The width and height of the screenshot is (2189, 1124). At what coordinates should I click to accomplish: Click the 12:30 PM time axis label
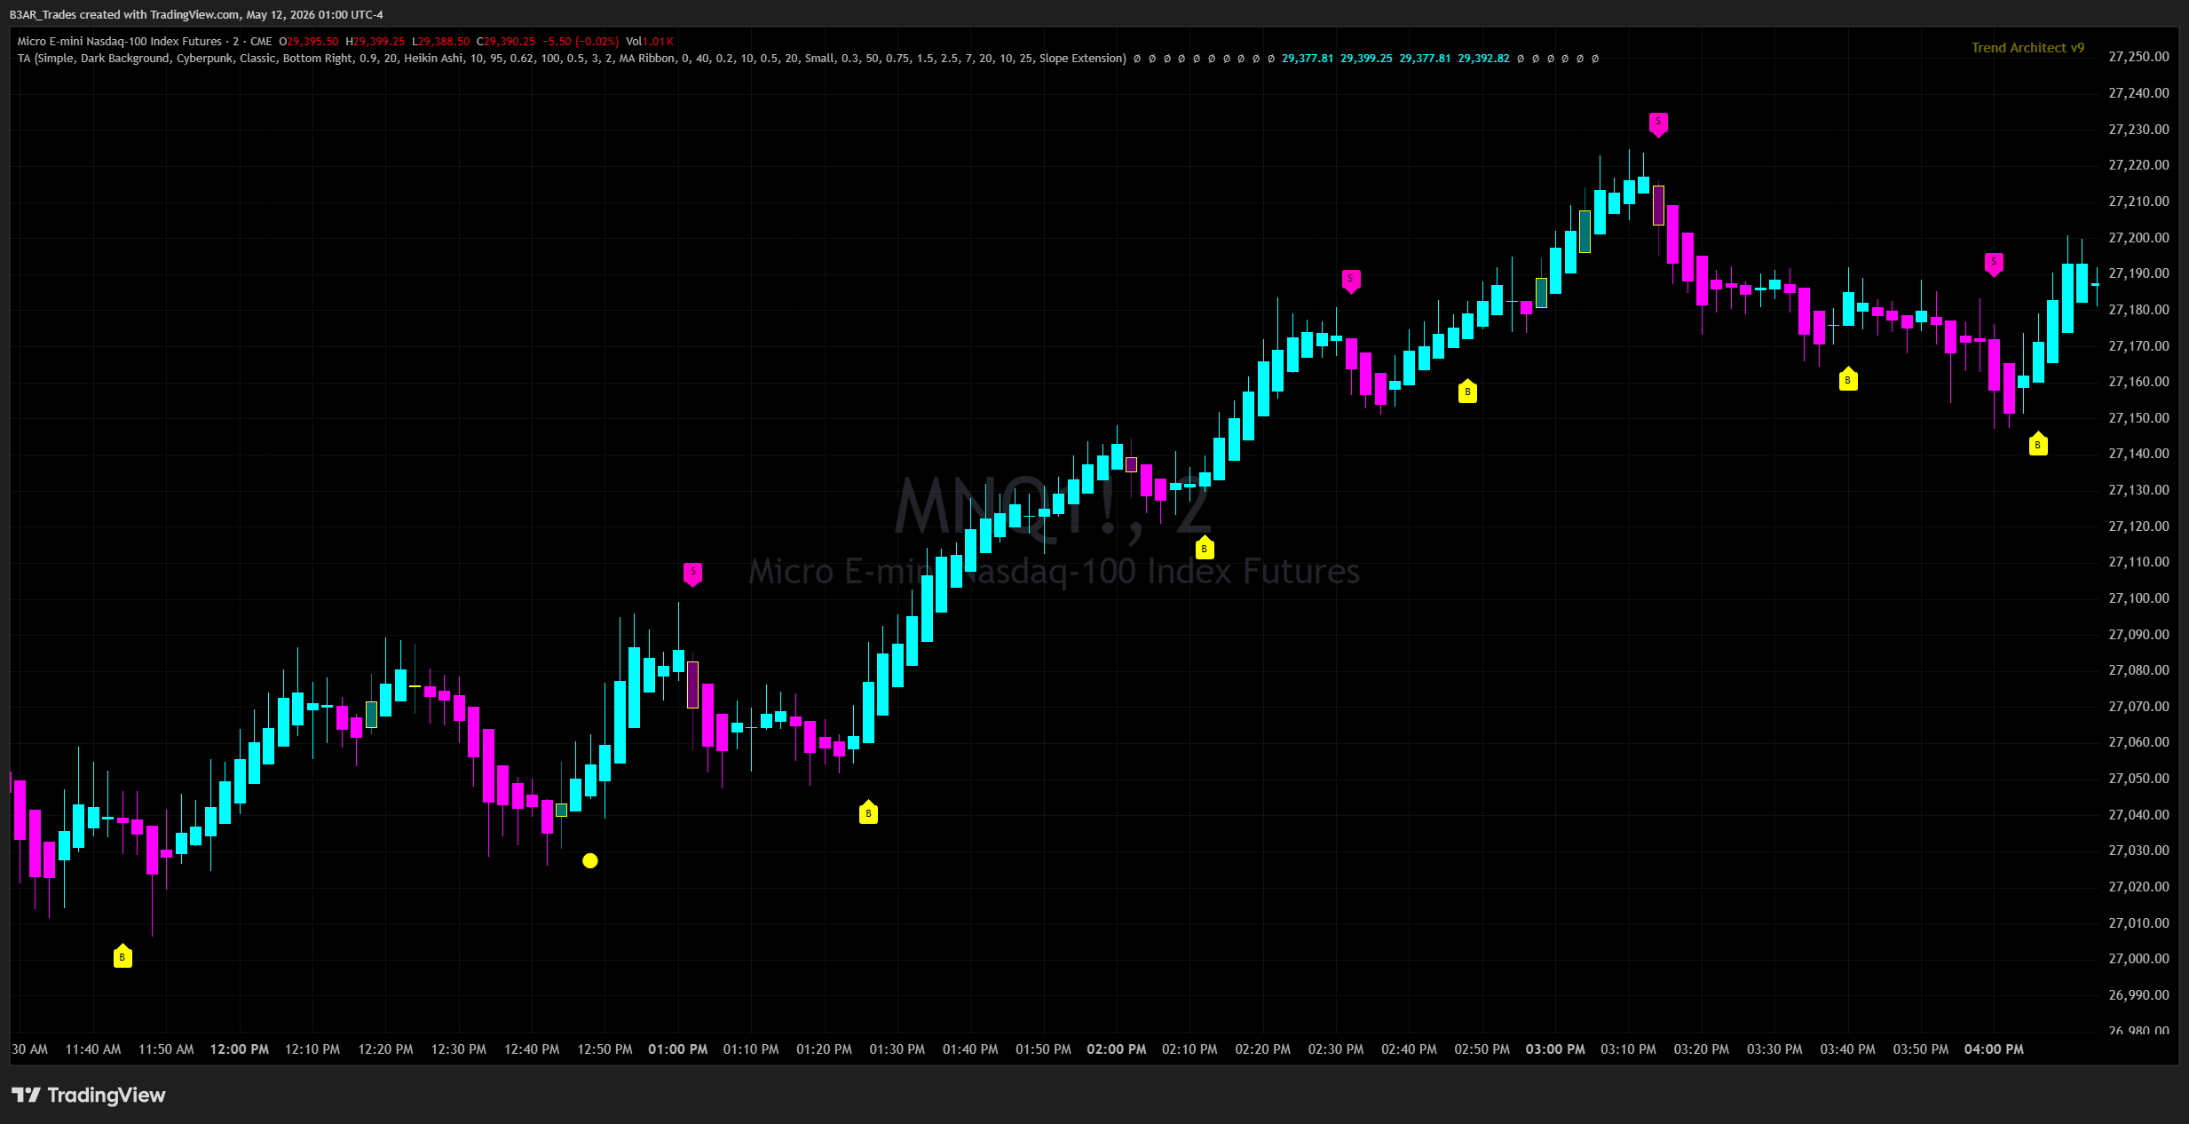459,1049
